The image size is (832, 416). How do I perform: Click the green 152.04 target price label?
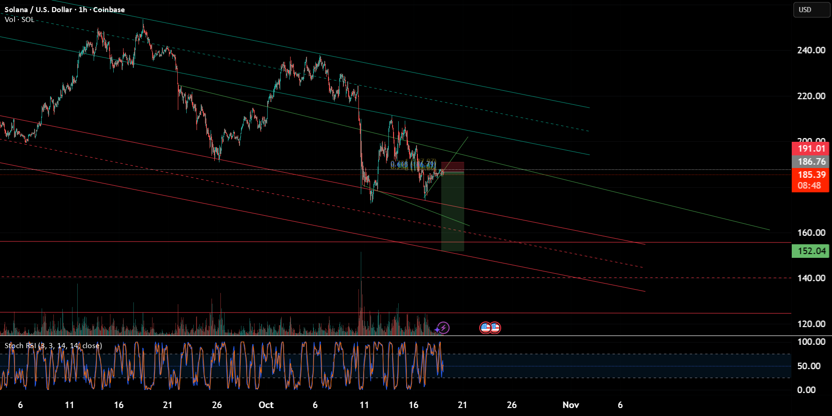point(811,251)
